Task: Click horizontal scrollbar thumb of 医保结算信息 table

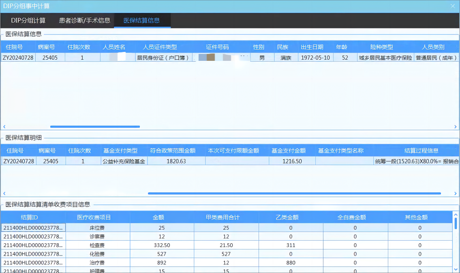Action: pyautogui.click(x=95, y=127)
